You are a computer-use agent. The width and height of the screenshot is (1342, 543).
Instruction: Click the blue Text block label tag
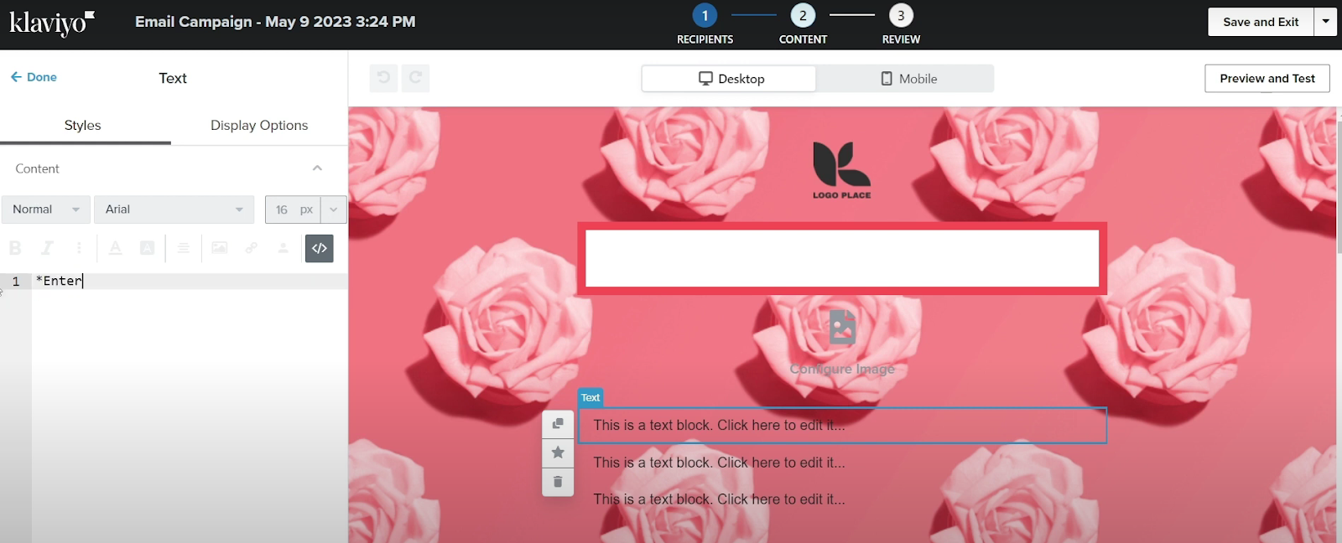click(590, 397)
